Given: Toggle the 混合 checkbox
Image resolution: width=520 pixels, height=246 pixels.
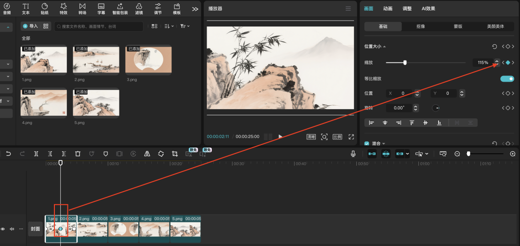Looking at the screenshot, I should [x=367, y=144].
